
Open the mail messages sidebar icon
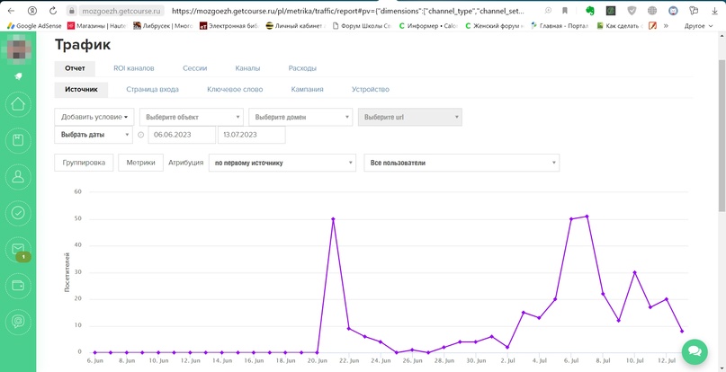point(18,249)
